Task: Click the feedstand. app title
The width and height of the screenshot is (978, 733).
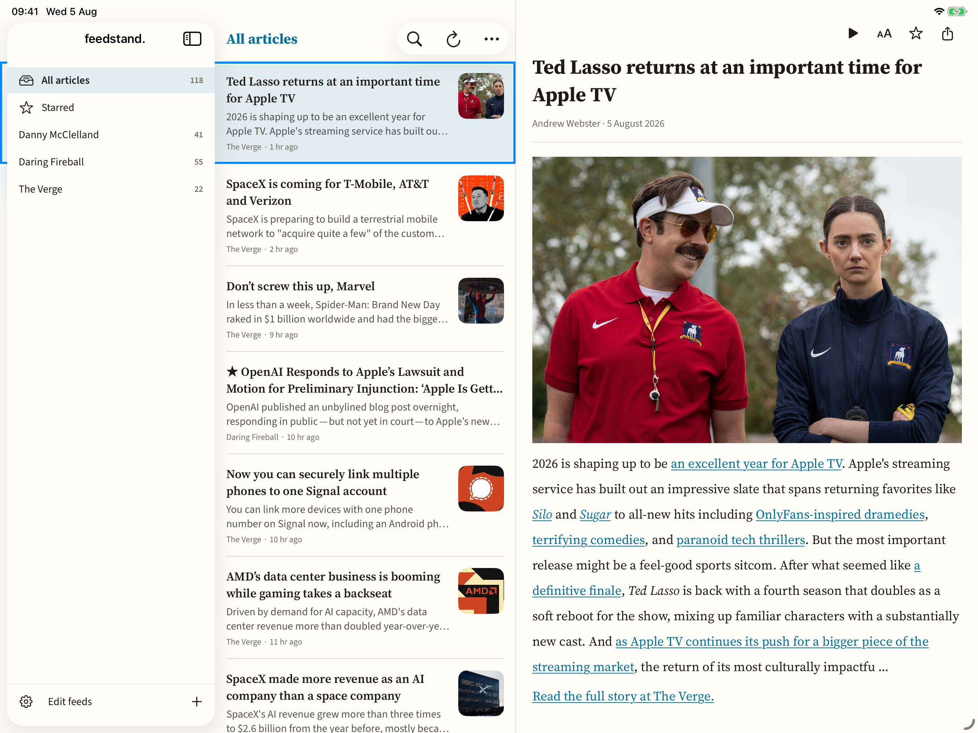Action: [115, 39]
